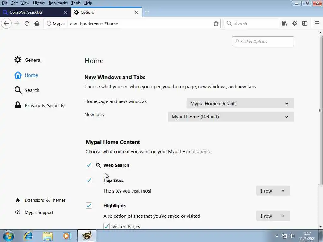Focus the Find in Options field

[263, 41]
